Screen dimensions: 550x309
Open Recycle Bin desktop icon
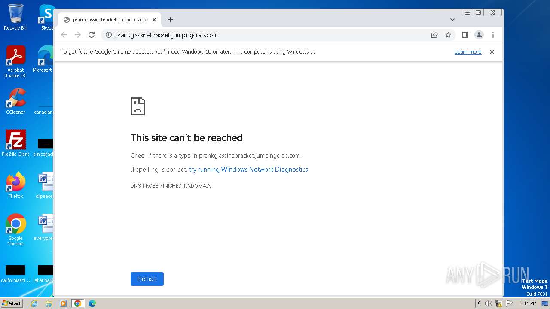15,17
